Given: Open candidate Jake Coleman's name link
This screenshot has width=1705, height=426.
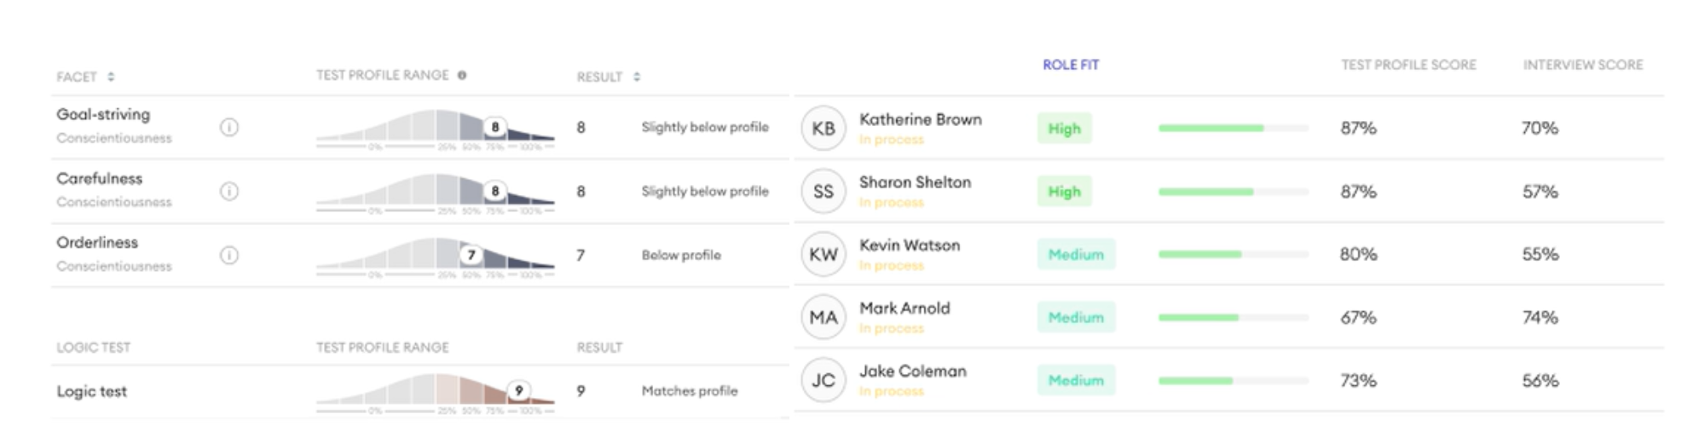Looking at the screenshot, I should pyautogui.click(x=912, y=371).
